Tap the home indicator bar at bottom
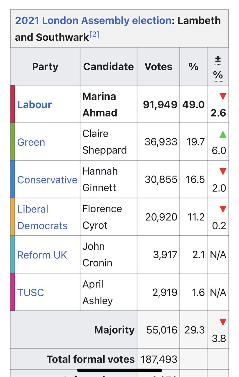 119,370
